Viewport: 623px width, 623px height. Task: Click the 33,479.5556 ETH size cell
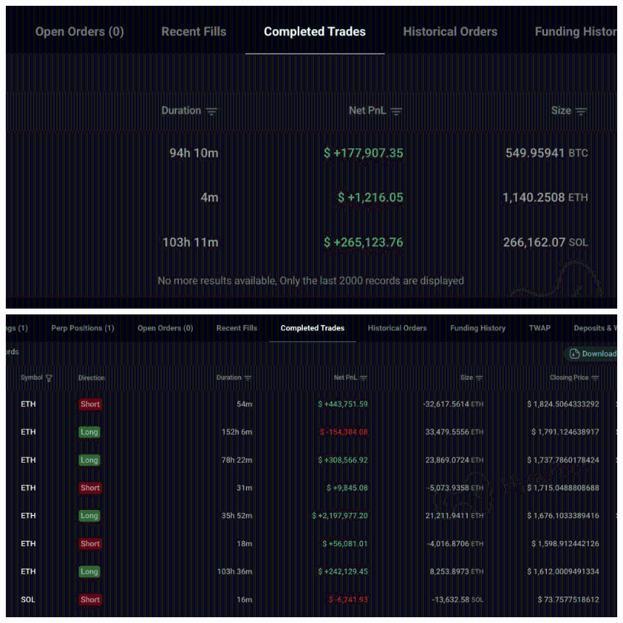(454, 432)
